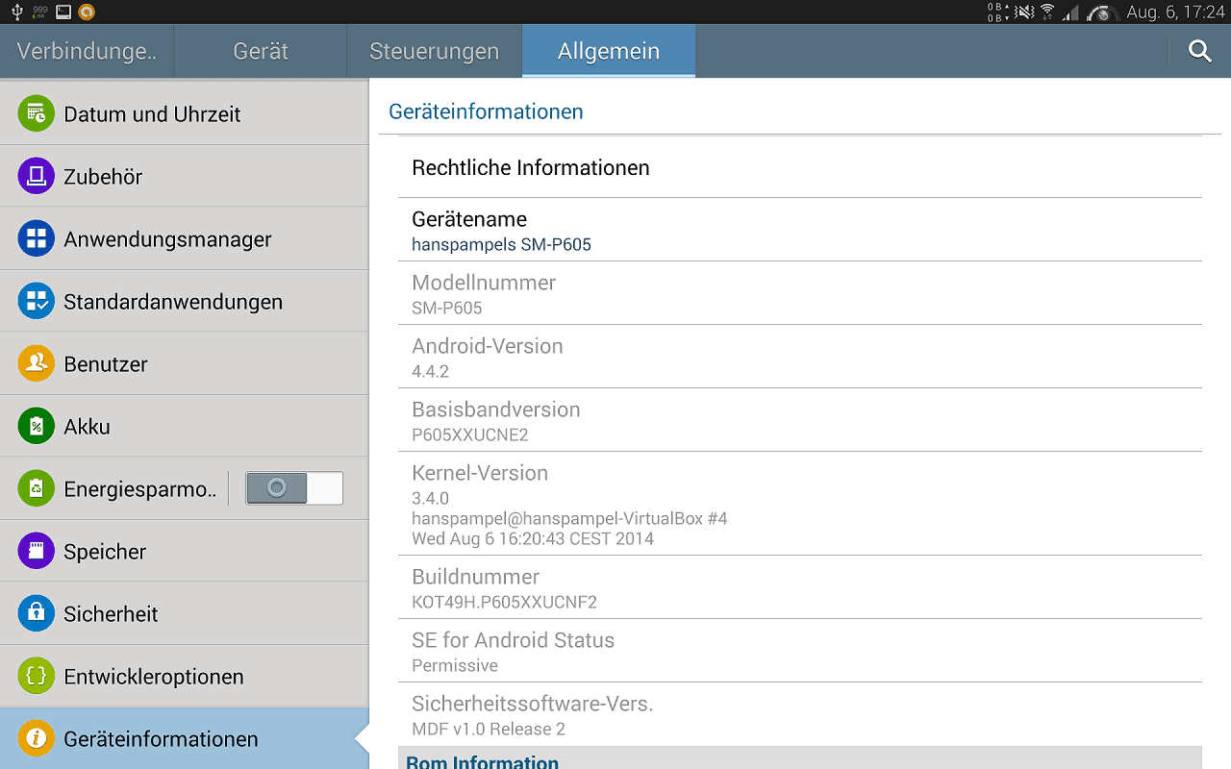Tap the mute/vibrate status icon

1025,12
